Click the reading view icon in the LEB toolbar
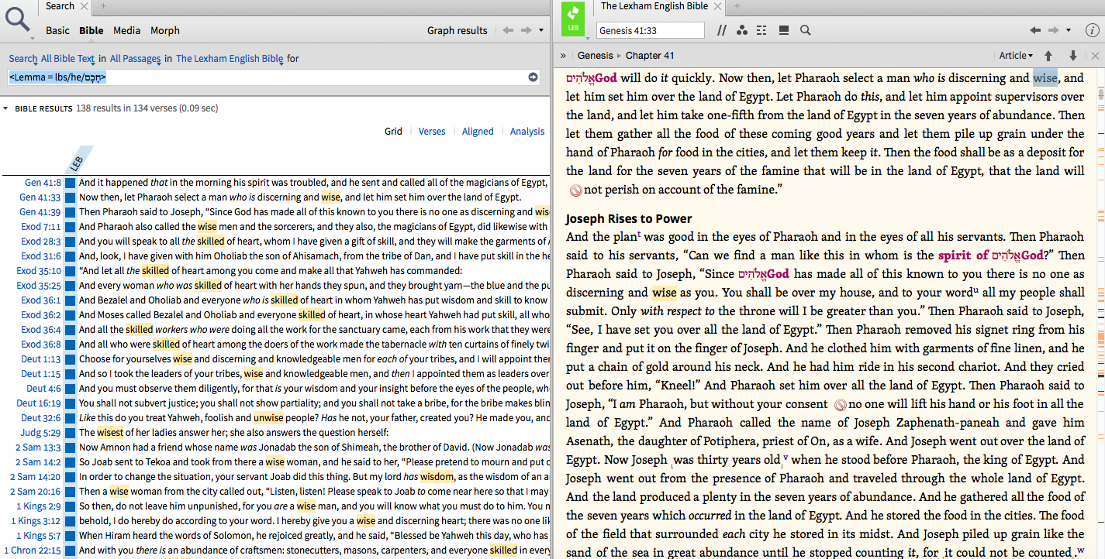1105x559 pixels. [x=784, y=30]
